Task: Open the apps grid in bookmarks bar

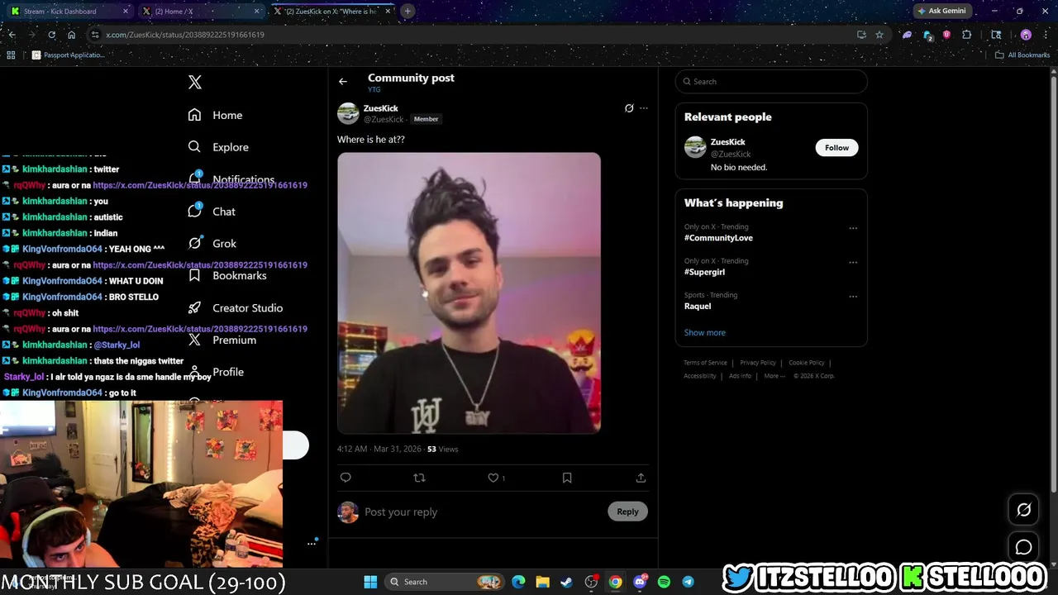Action: (11, 55)
